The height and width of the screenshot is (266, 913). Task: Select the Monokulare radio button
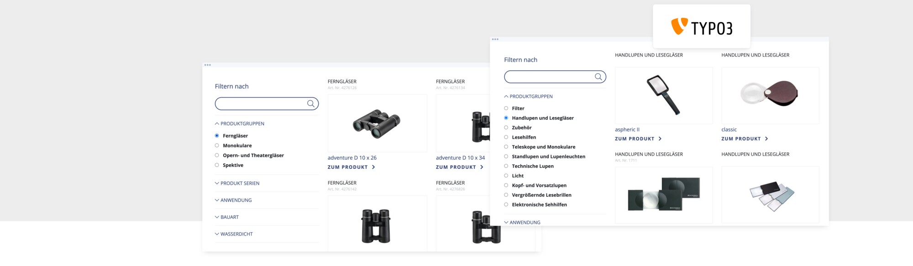[x=217, y=146]
